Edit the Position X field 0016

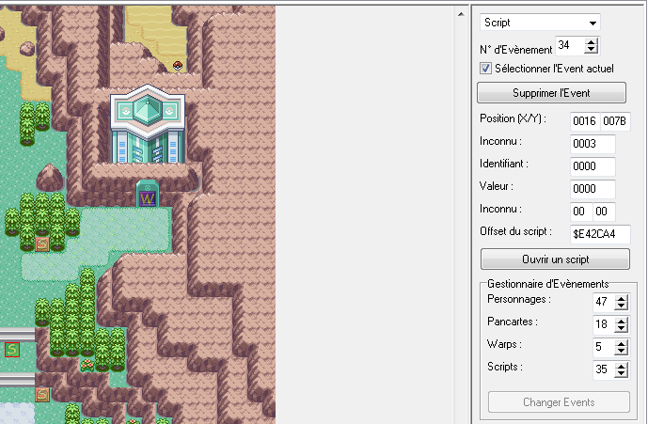[x=584, y=121]
